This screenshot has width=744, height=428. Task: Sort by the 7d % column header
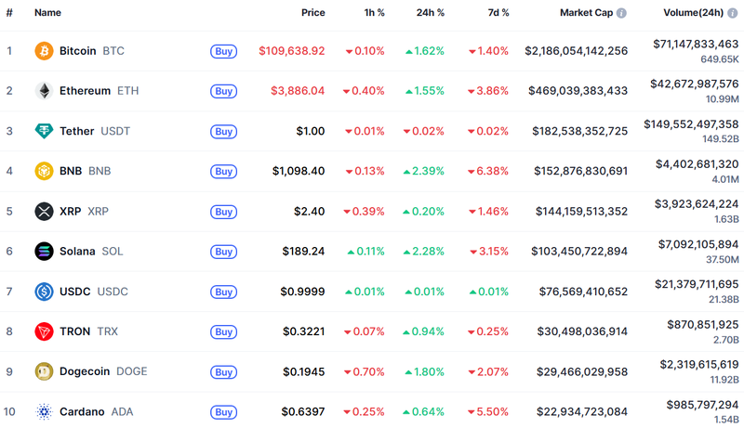tap(498, 14)
